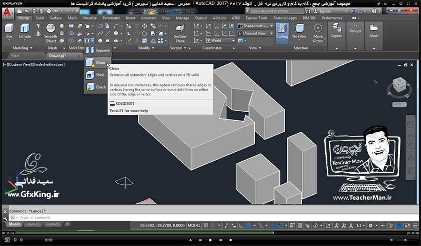Switch to the Layout1 tab

pyautogui.click(x=33, y=224)
